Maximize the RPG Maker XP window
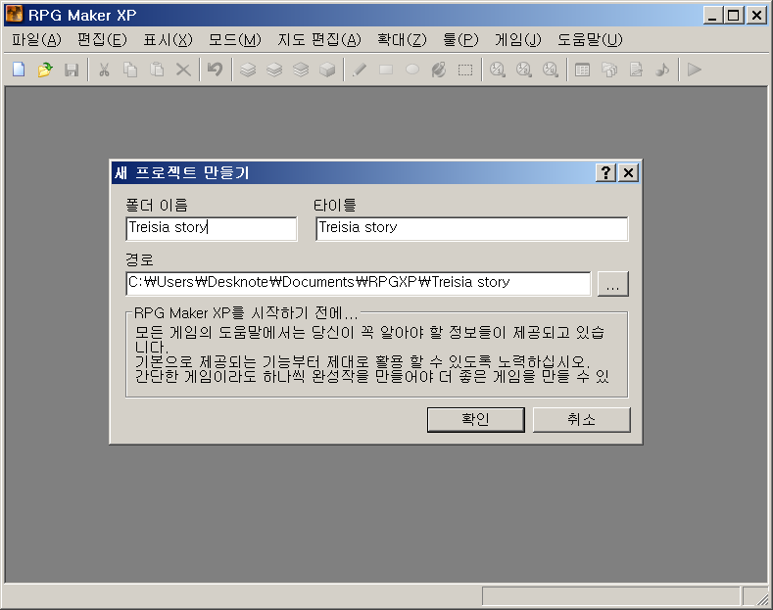773x610 pixels. (733, 15)
